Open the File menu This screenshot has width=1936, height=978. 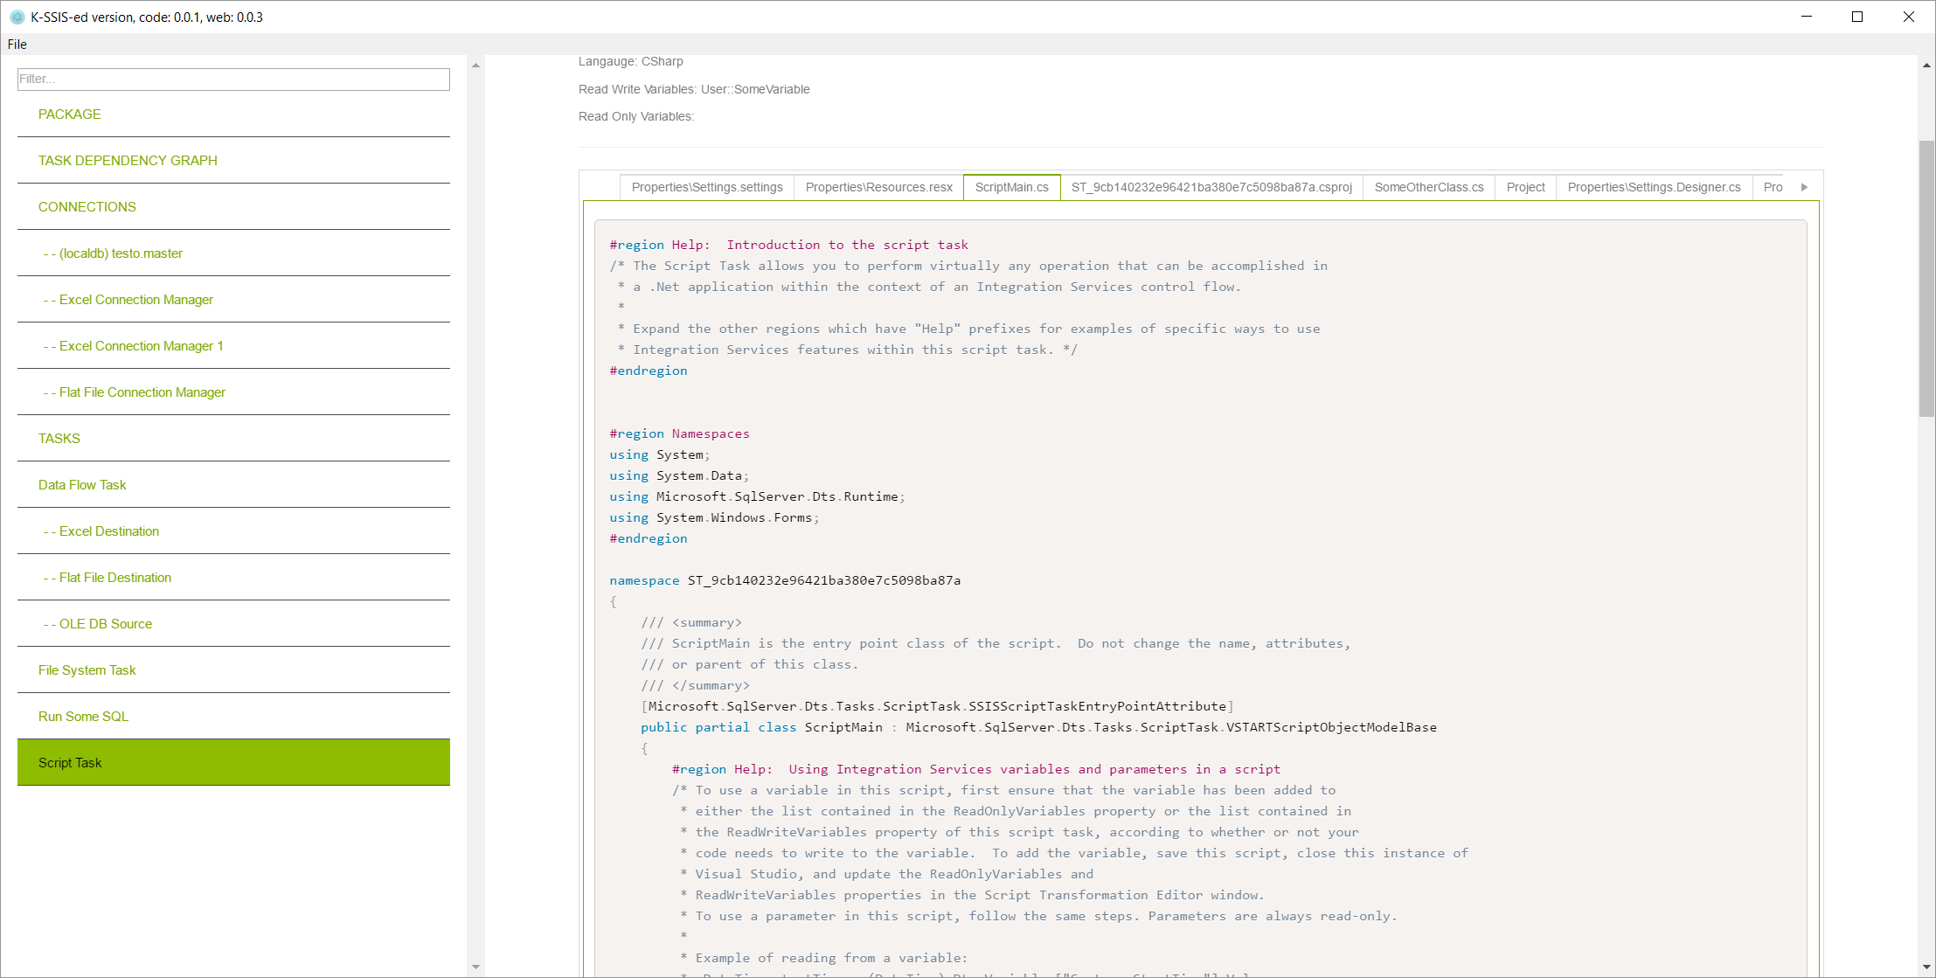click(17, 45)
